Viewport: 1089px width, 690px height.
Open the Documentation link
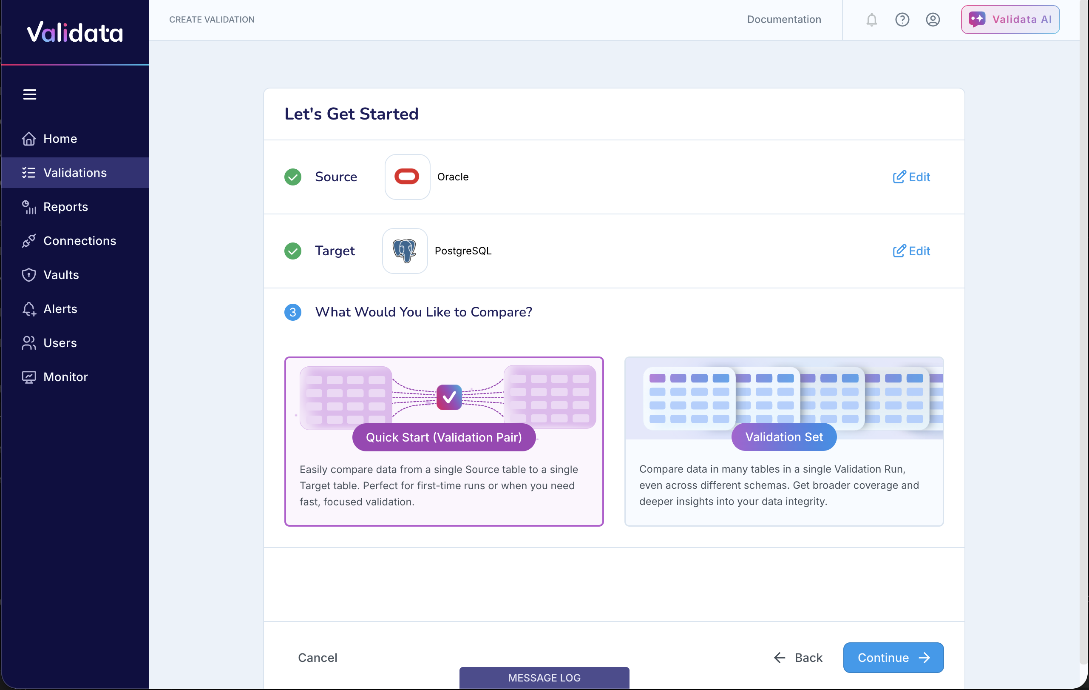click(784, 20)
